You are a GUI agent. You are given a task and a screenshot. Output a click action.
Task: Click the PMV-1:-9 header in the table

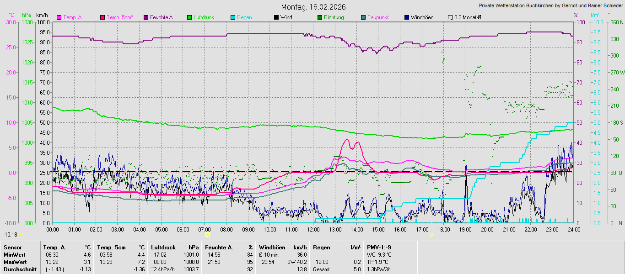coord(379,248)
